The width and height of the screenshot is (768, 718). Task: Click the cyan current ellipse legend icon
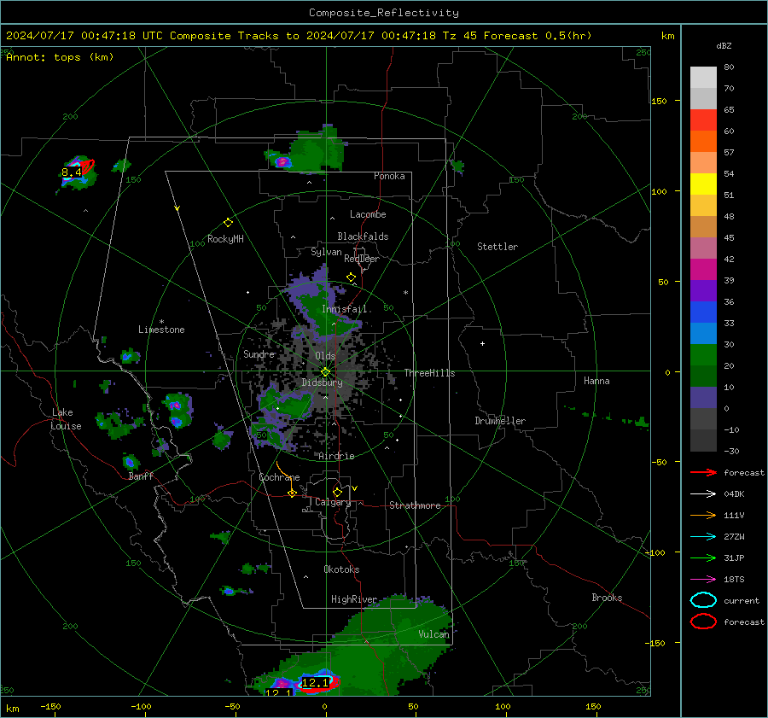703,600
